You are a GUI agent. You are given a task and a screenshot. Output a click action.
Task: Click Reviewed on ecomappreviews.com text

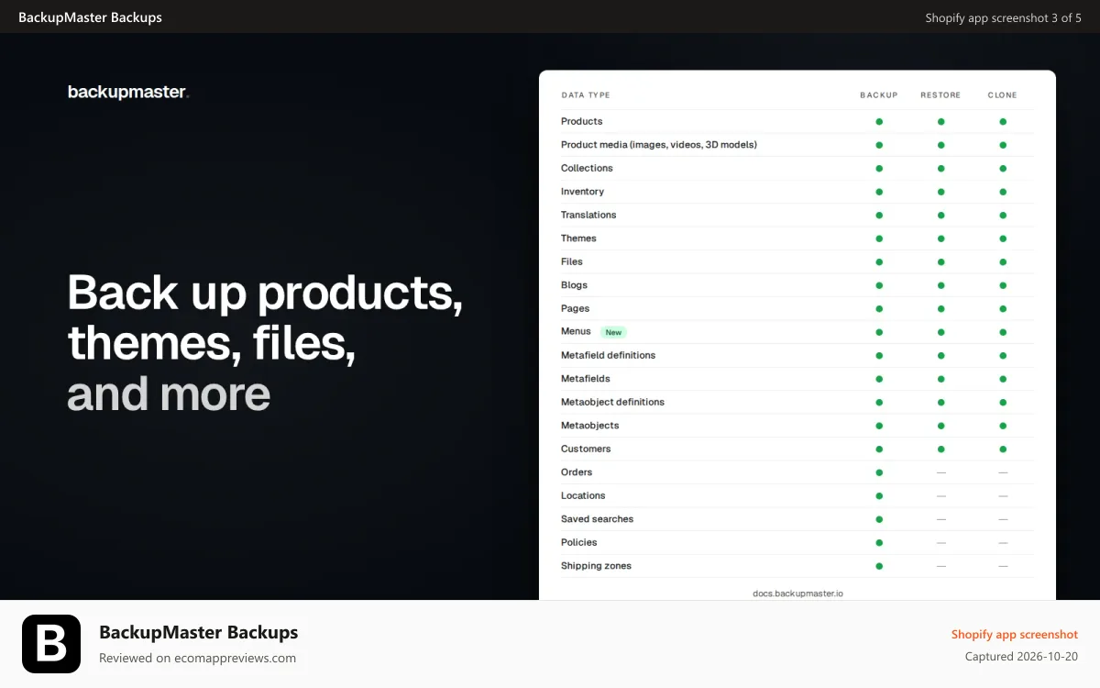197,658
